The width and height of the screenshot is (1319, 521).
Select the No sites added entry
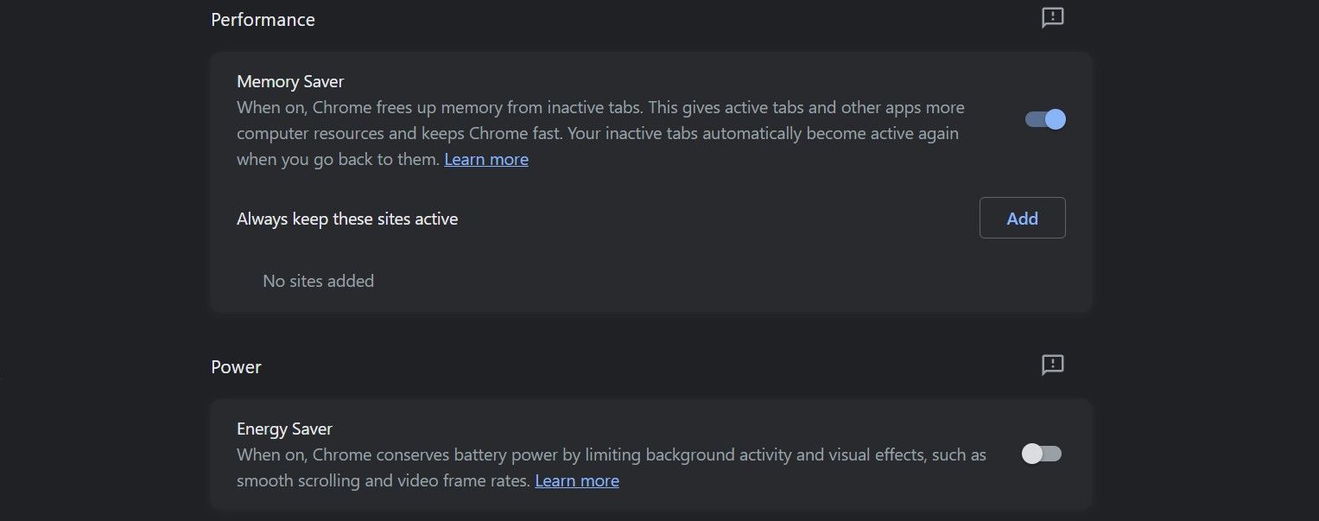(318, 280)
